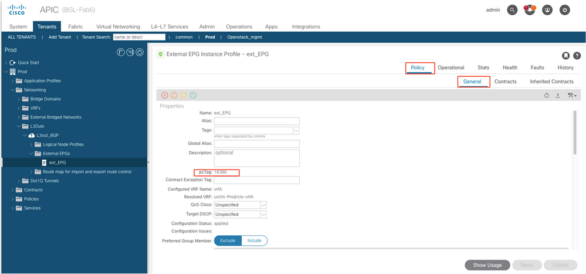Collapse the L3Outs folder
586x274 pixels.
point(19,126)
